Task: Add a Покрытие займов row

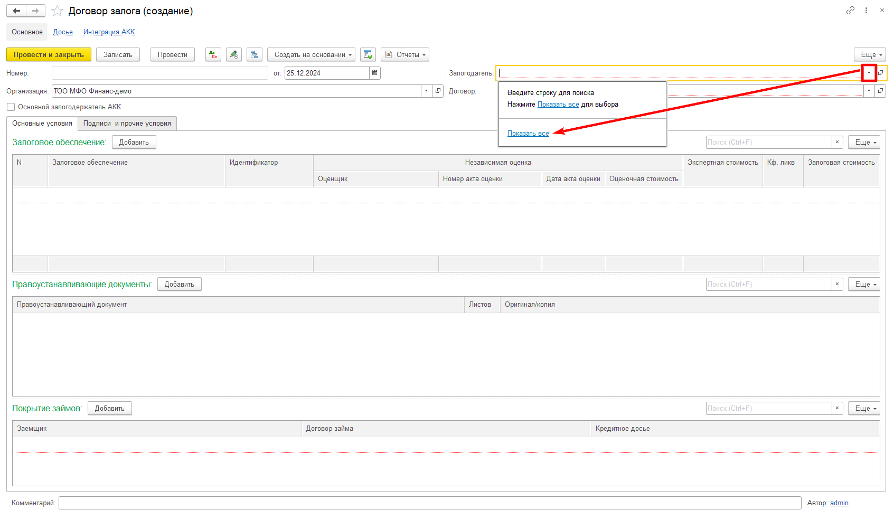Action: [x=110, y=408]
